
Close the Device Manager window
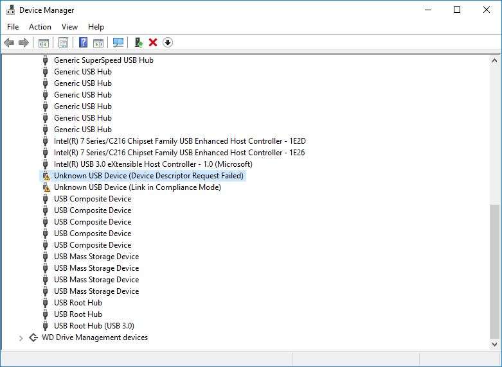pos(487,10)
